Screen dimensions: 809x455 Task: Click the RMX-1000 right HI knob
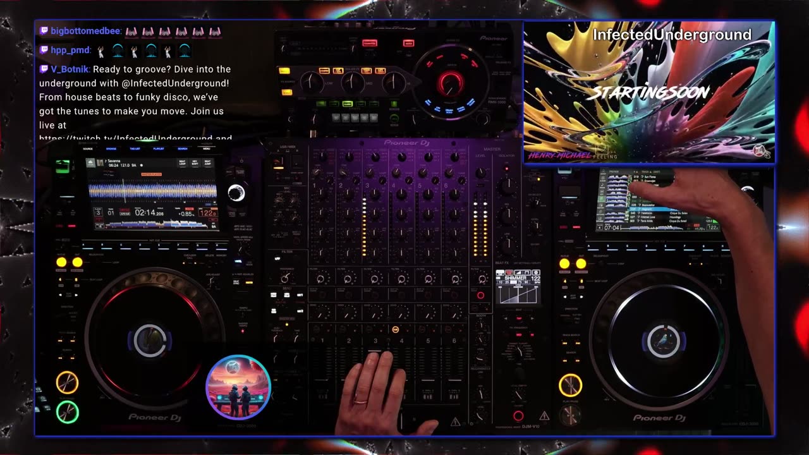pos(394,82)
